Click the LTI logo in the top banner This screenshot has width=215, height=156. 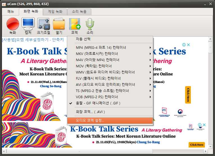point(164,112)
